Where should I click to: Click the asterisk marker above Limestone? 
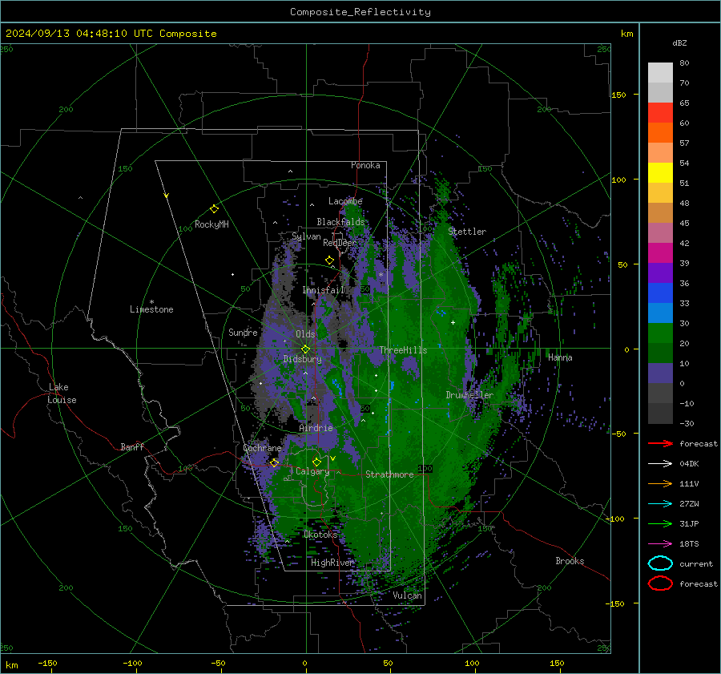pos(151,302)
